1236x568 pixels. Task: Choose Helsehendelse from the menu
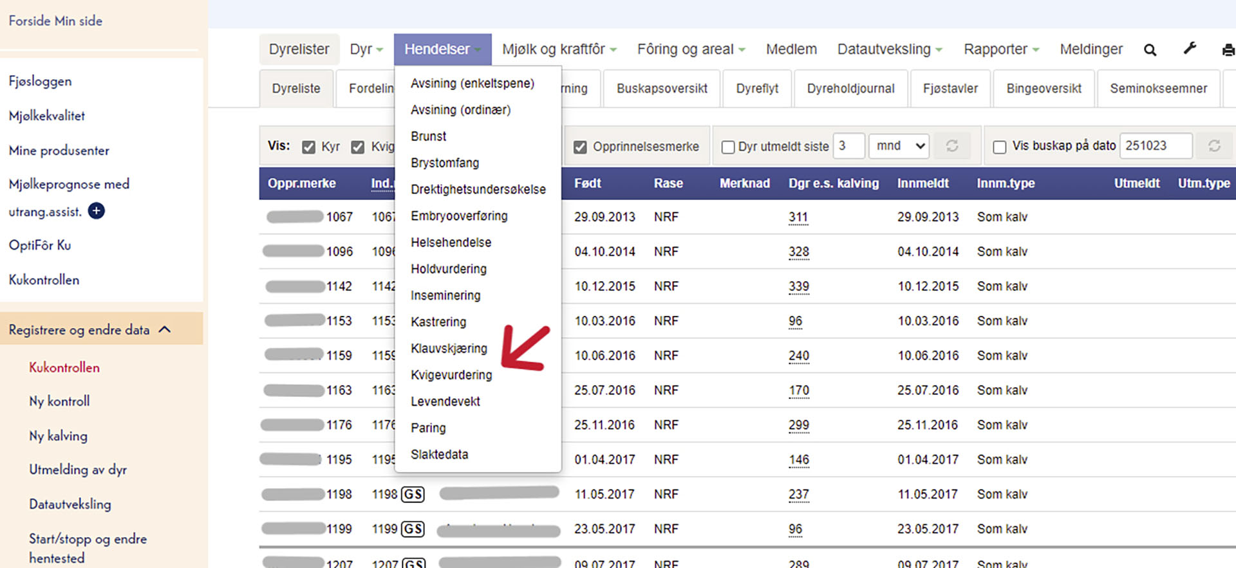(x=451, y=243)
